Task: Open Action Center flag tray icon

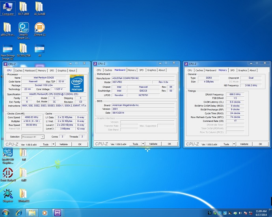Action: (x=246, y=213)
